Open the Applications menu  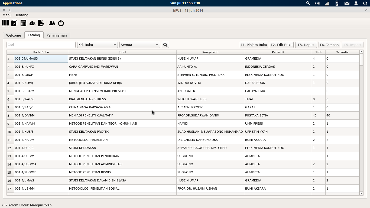tap(12, 3)
